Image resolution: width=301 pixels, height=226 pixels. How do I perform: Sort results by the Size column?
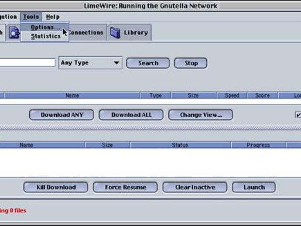pos(193,95)
